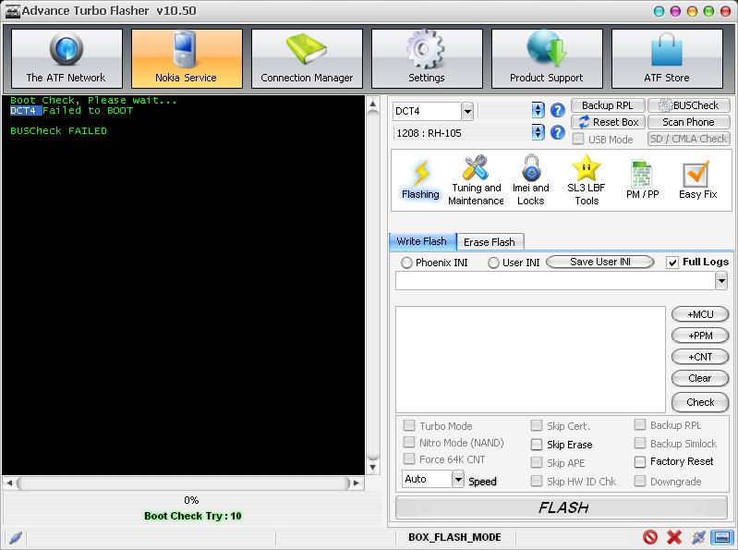This screenshot has width=738, height=550.
Task: Click the 1208 : RH-105 model field
Action: [x=461, y=133]
